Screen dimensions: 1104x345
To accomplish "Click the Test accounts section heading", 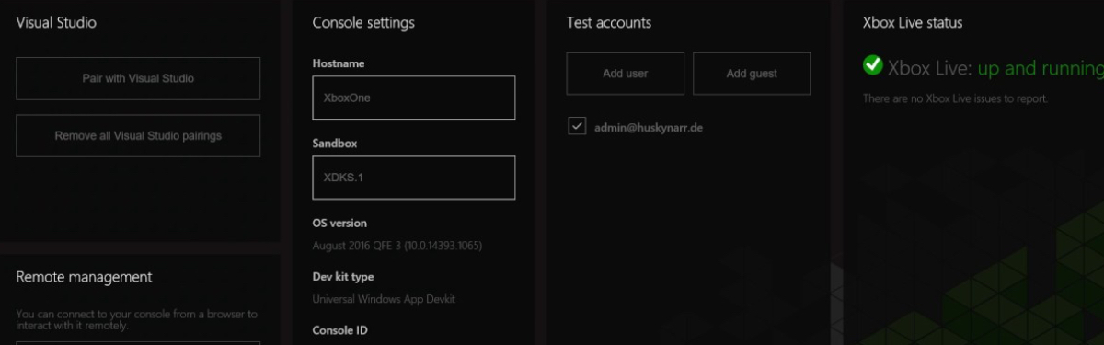I will coord(609,22).
